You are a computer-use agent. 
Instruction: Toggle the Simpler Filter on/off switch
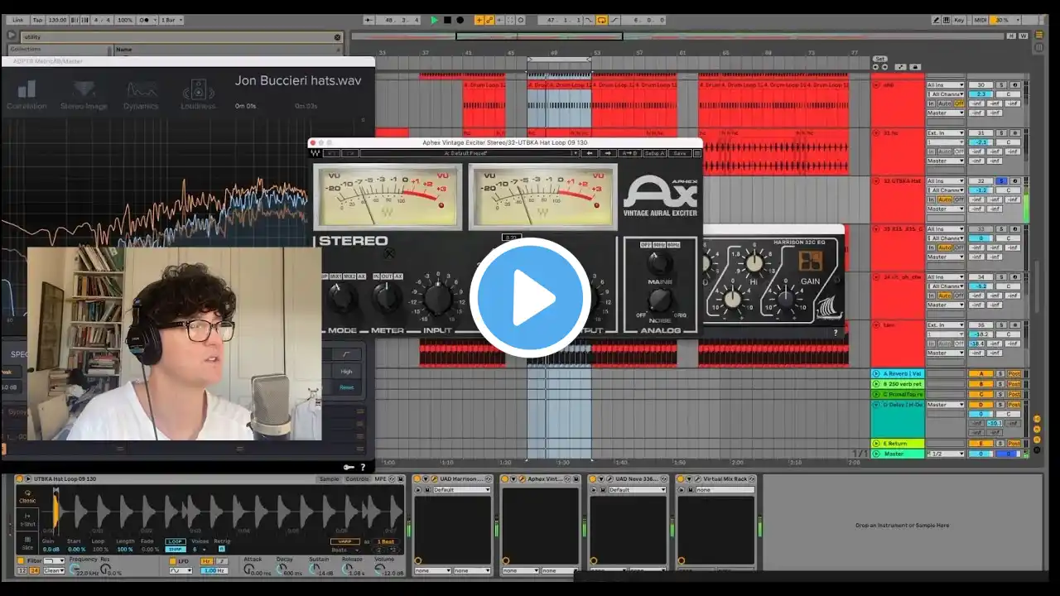coord(22,560)
